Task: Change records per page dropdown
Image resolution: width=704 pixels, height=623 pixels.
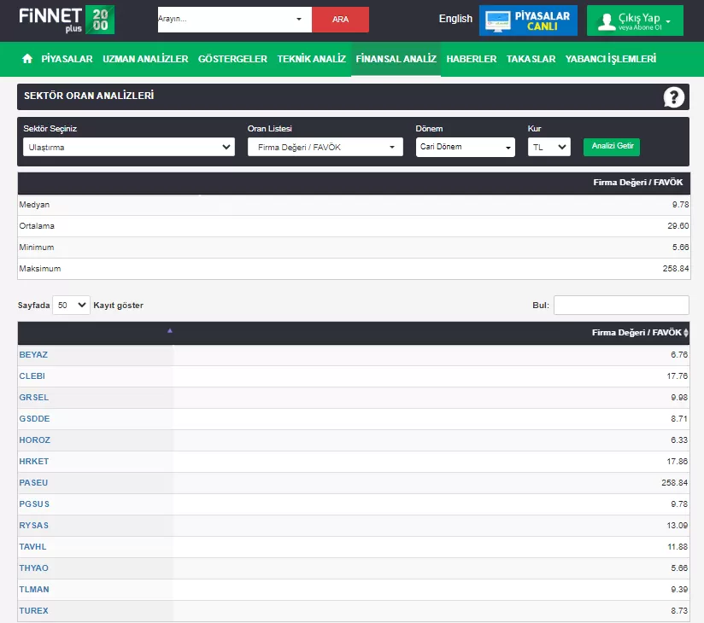Action: point(71,305)
